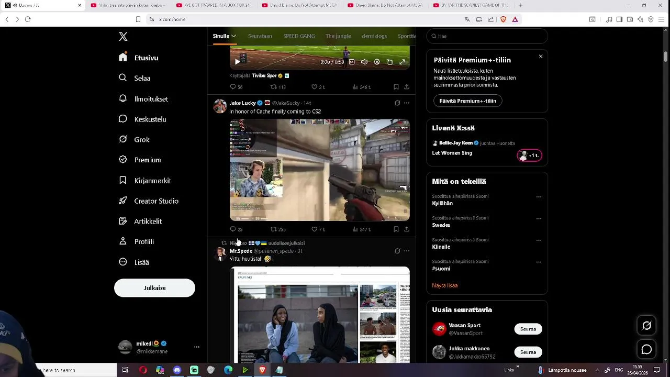Like the Tivibu Spor post
Screen dimensions: 670x377
point(318,87)
